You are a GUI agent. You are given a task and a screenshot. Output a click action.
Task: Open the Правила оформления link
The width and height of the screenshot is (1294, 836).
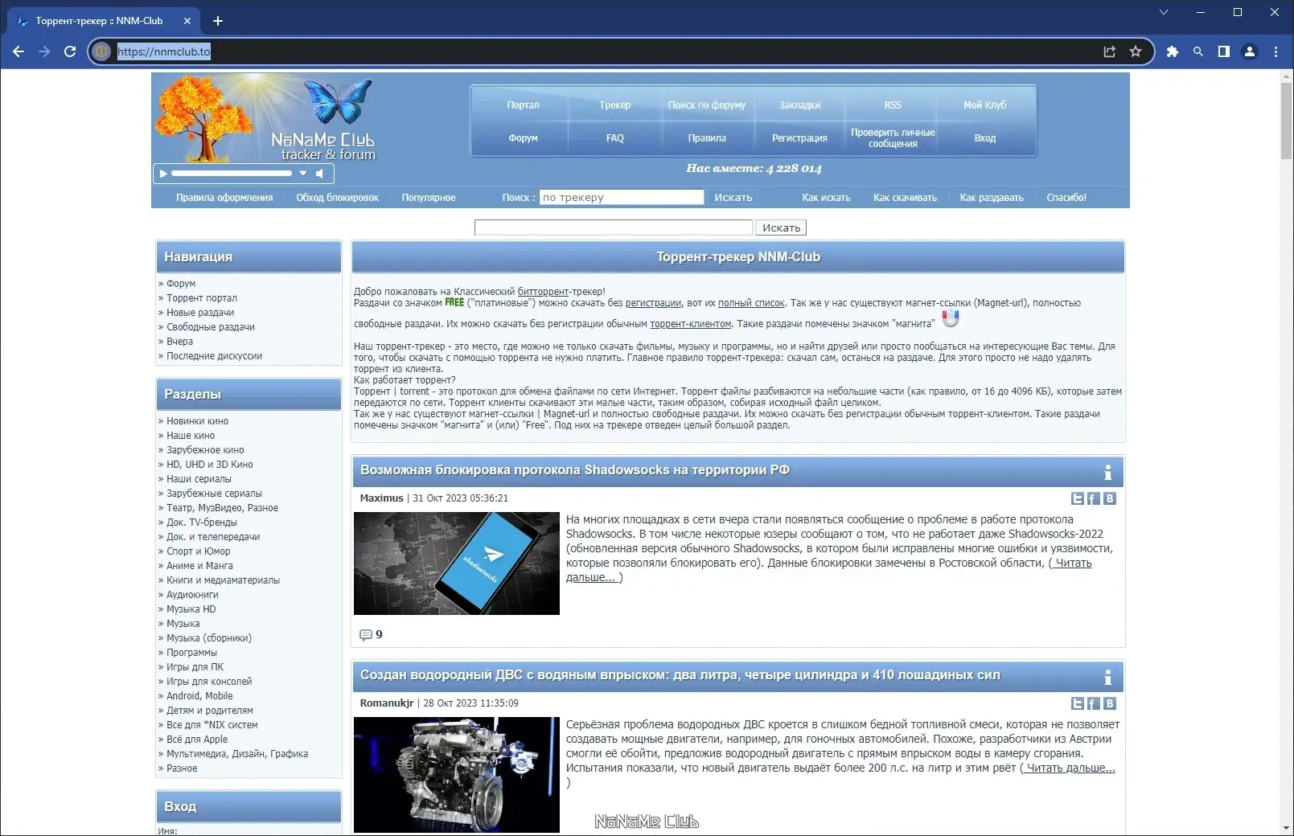point(224,198)
